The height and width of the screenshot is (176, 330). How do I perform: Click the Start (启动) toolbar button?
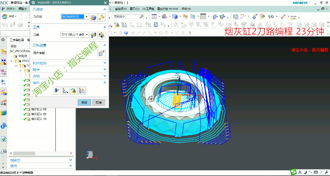click(9, 16)
